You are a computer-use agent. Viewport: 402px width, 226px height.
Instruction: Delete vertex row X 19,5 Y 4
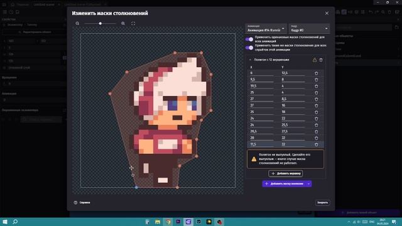pos(317,86)
